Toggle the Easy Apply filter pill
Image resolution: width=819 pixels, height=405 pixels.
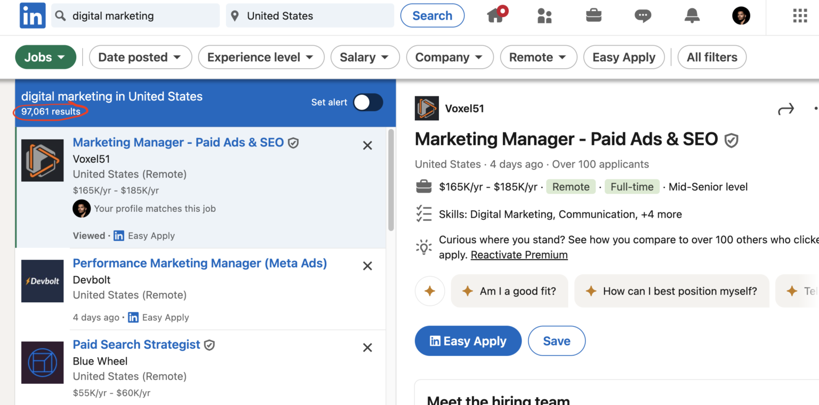(x=624, y=57)
